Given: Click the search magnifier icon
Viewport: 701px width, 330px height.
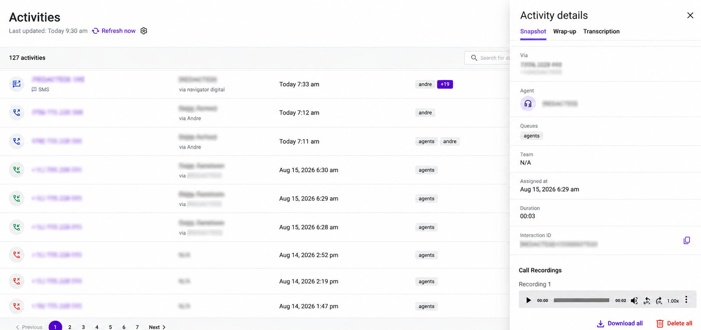Looking at the screenshot, I should point(474,58).
